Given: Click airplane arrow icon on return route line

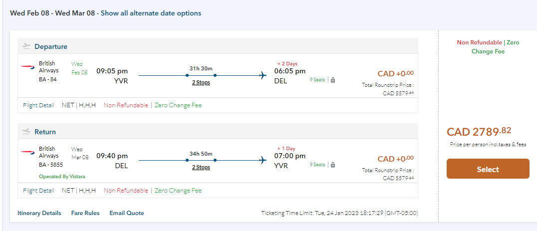Looking at the screenshot, I should click(x=263, y=160).
